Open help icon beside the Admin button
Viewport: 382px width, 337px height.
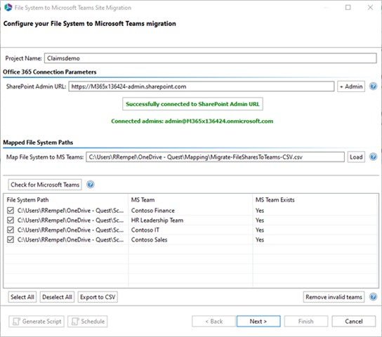point(373,86)
